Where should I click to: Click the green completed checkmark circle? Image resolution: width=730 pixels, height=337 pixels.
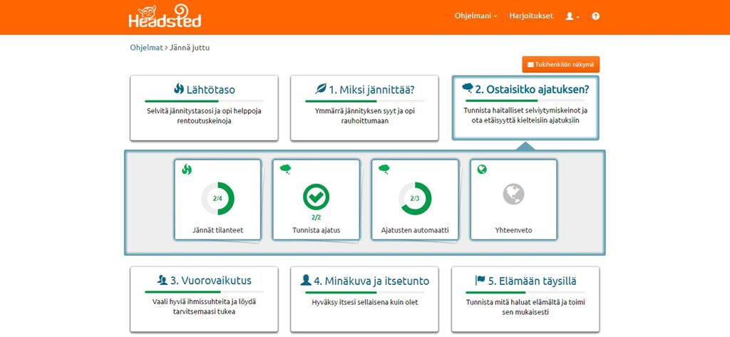point(316,197)
